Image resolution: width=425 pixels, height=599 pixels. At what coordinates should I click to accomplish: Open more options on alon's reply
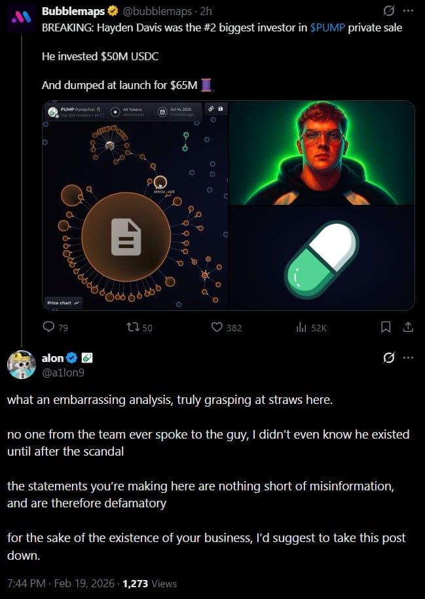pos(408,358)
